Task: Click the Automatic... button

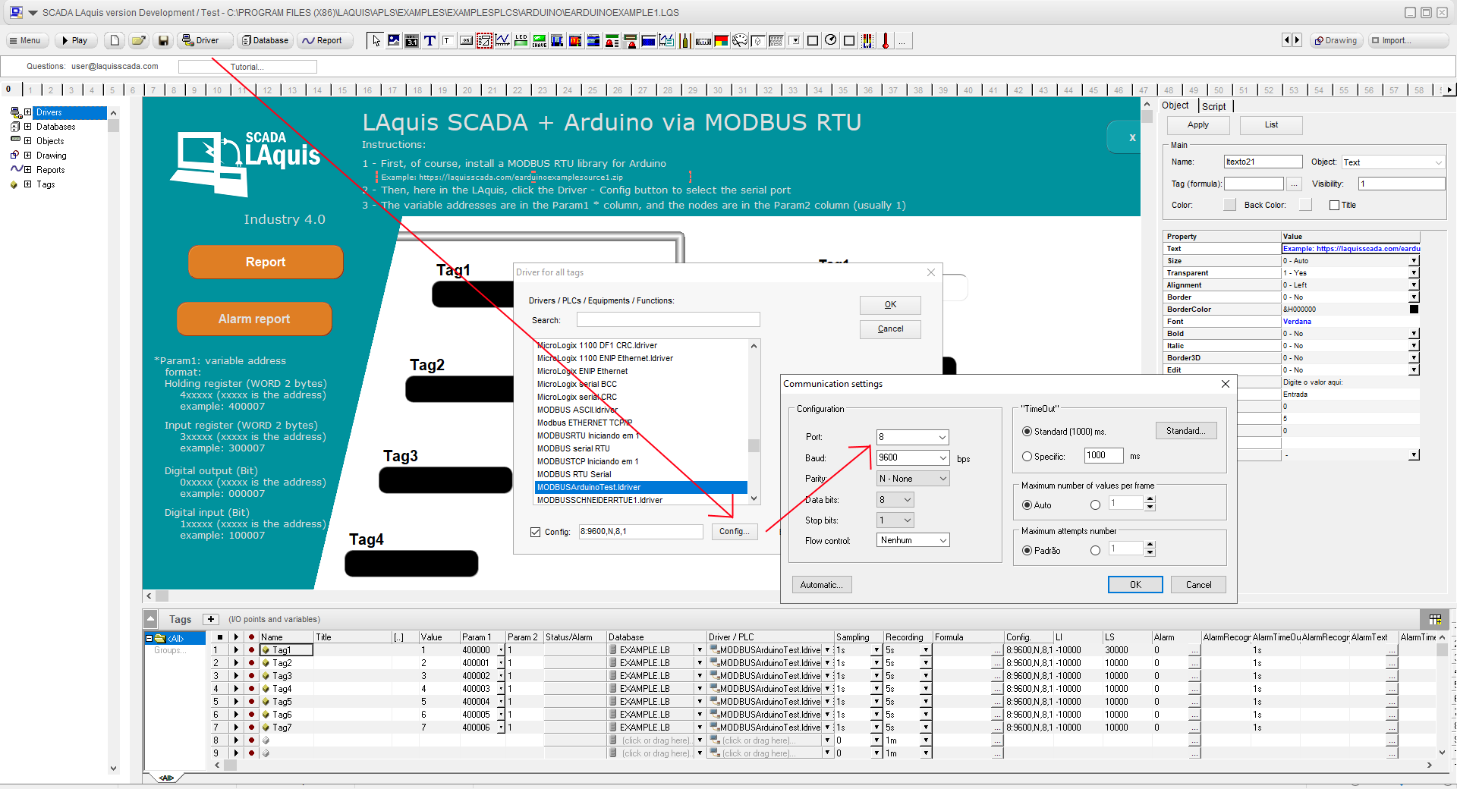Action: coord(822,585)
